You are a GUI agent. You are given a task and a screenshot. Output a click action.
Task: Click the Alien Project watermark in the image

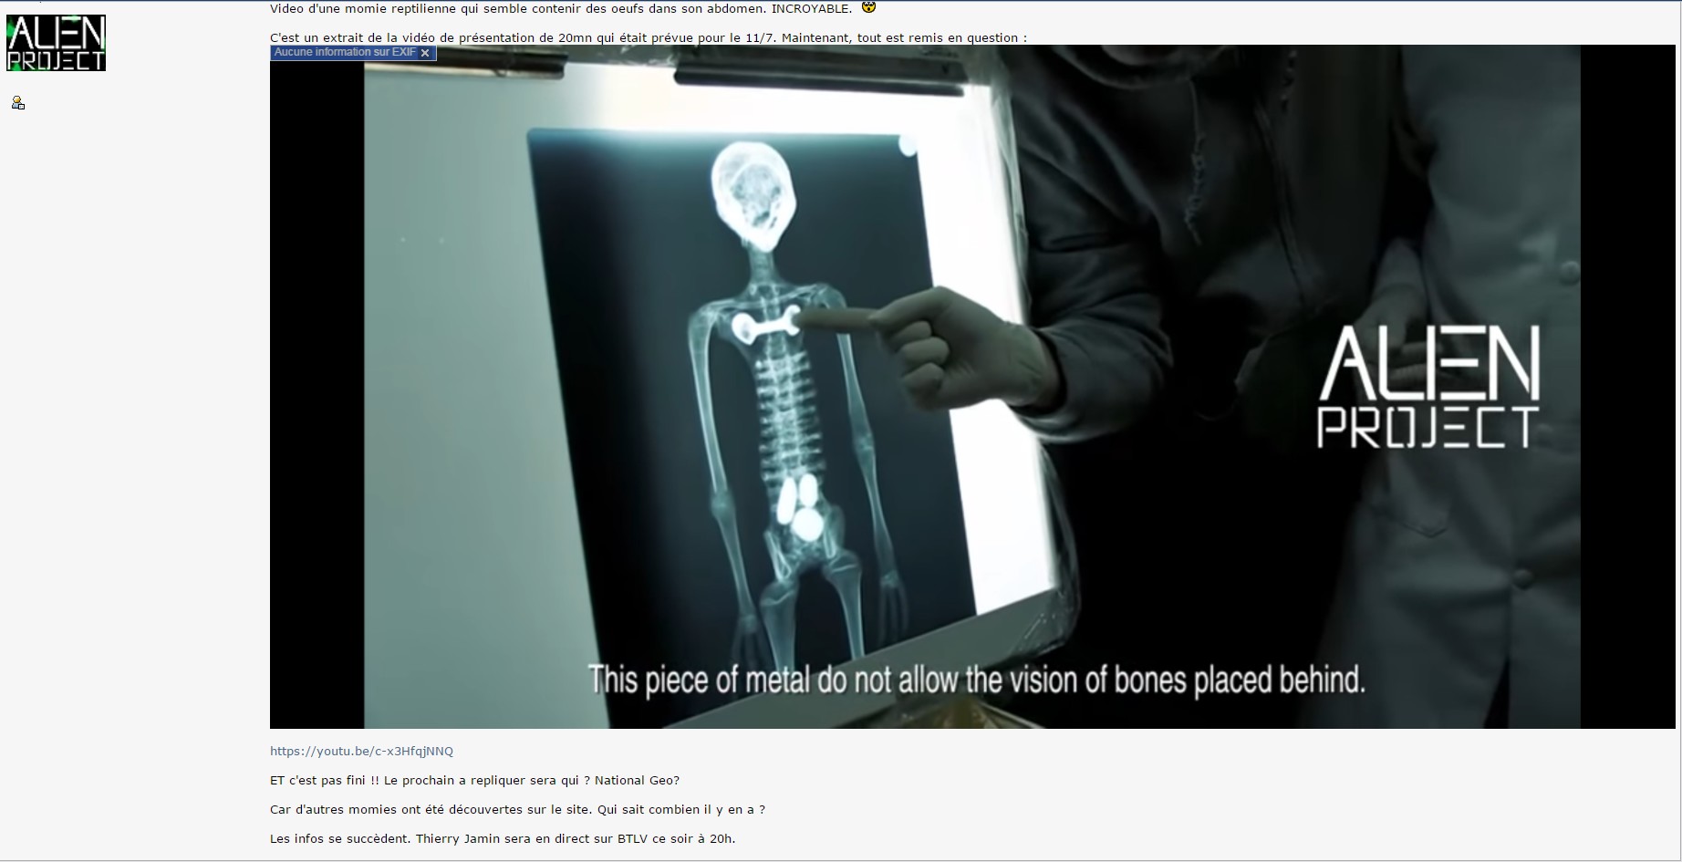tap(1428, 388)
